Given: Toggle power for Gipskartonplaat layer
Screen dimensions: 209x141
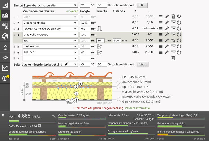Looking at the screenshot, I should pos(179,23).
